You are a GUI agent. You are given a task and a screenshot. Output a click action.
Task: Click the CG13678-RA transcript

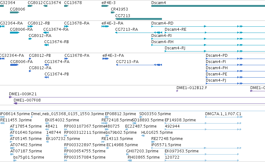66,26
